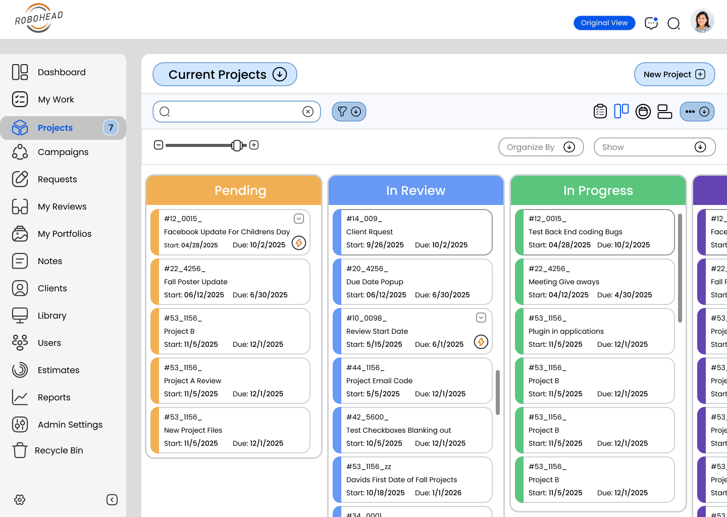
Task: Open the Project Email Code card
Action: click(412, 381)
